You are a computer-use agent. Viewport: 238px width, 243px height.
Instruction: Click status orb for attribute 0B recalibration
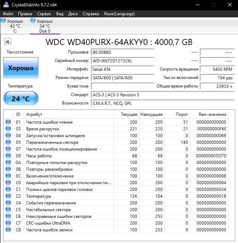[x=8, y=169]
